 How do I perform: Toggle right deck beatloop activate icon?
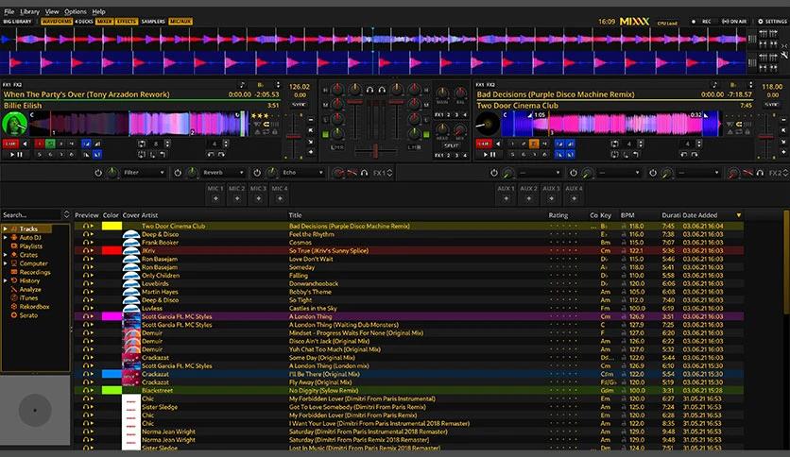tap(614, 144)
